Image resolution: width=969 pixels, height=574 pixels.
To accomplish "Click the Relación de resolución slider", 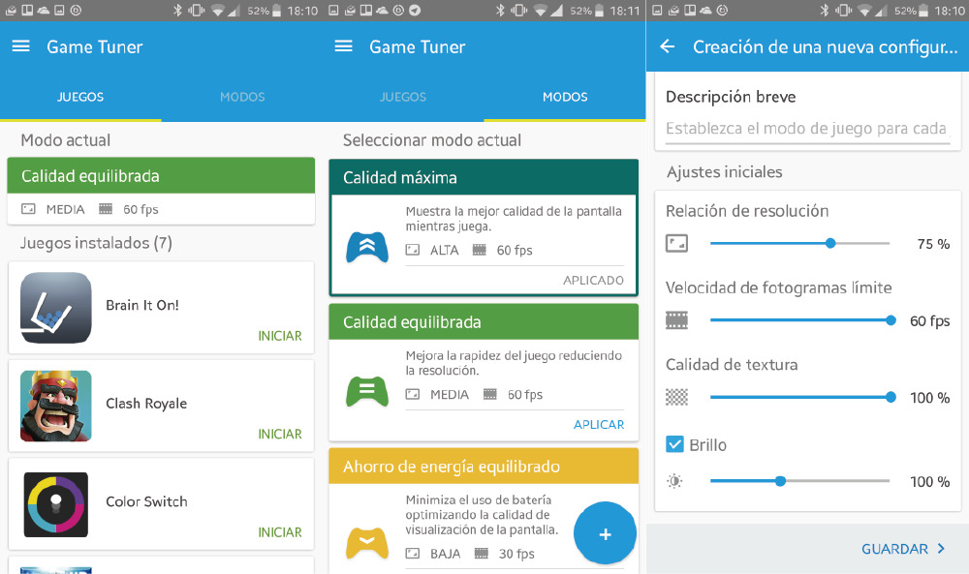I will coord(799,243).
